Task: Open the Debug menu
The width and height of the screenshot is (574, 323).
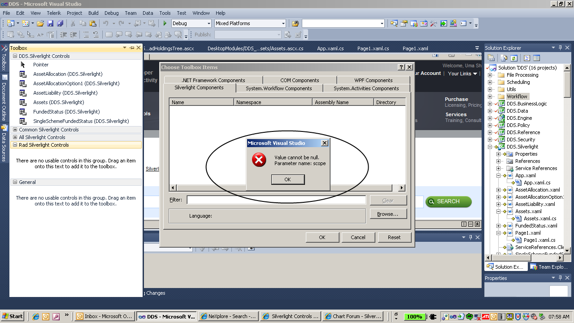Action: click(112, 13)
